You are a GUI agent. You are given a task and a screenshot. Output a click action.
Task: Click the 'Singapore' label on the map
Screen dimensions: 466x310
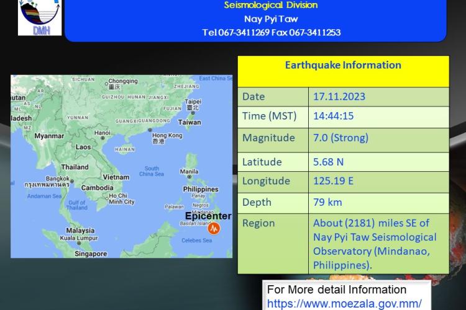[x=91, y=254]
